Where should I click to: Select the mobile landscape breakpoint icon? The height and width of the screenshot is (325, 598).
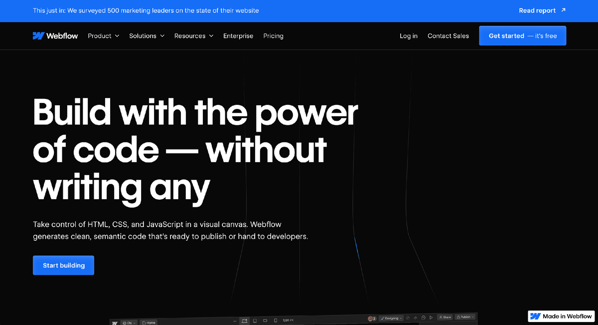click(x=265, y=321)
